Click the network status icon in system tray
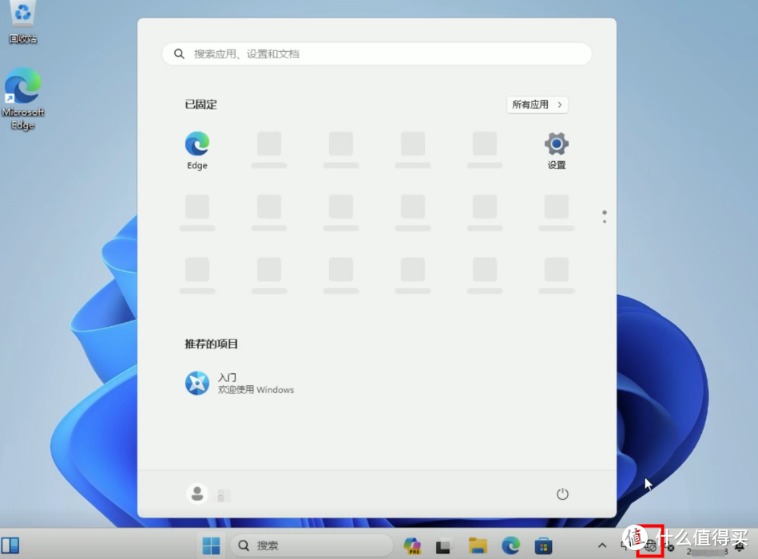The width and height of the screenshot is (758, 559). pyautogui.click(x=649, y=545)
